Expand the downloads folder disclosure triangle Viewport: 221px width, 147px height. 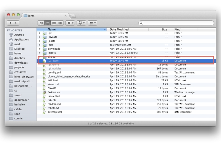tap(40, 49)
